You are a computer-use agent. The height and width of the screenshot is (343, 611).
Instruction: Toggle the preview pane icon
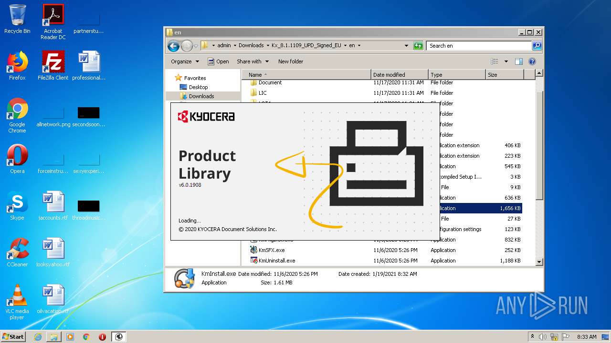pyautogui.click(x=519, y=61)
